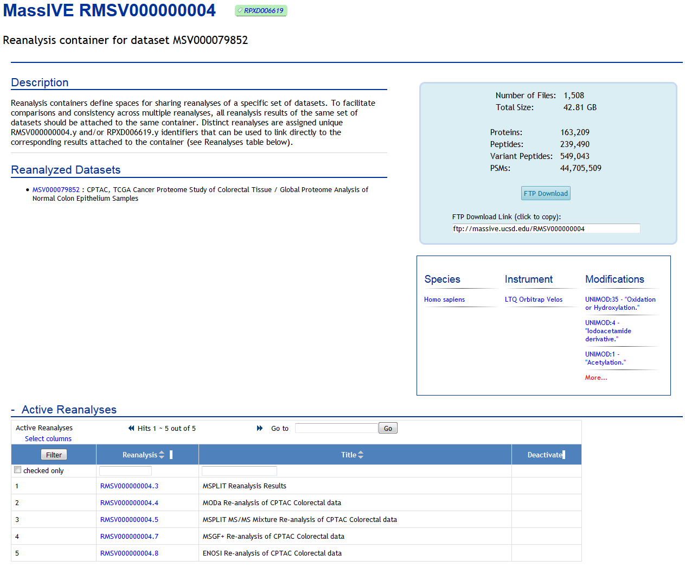Click the FTP download link field to copy
The width and height of the screenshot is (685, 567).
point(546,228)
